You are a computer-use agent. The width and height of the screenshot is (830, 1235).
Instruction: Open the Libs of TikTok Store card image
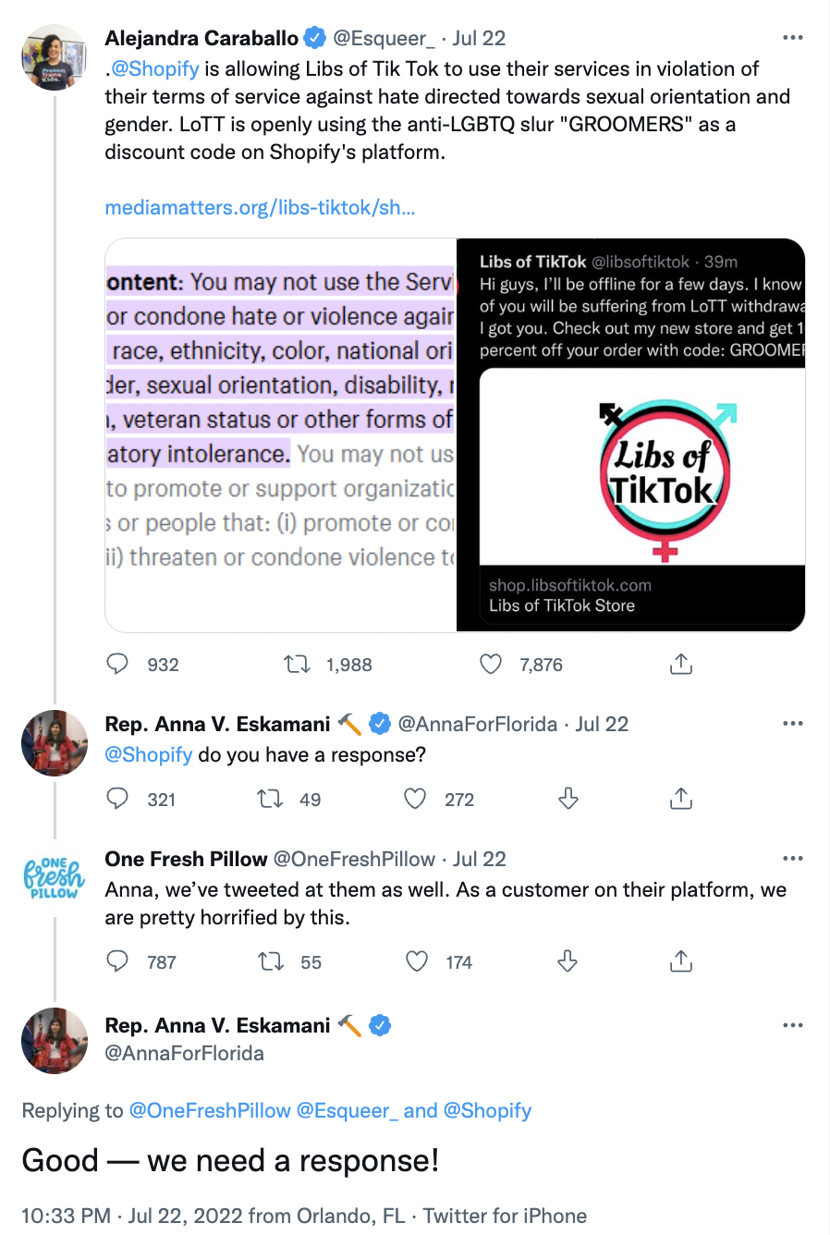coord(642,467)
